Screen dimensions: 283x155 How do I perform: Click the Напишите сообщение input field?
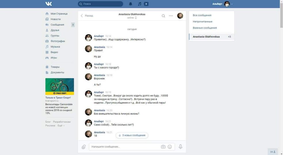pyautogui.click(x=125, y=147)
